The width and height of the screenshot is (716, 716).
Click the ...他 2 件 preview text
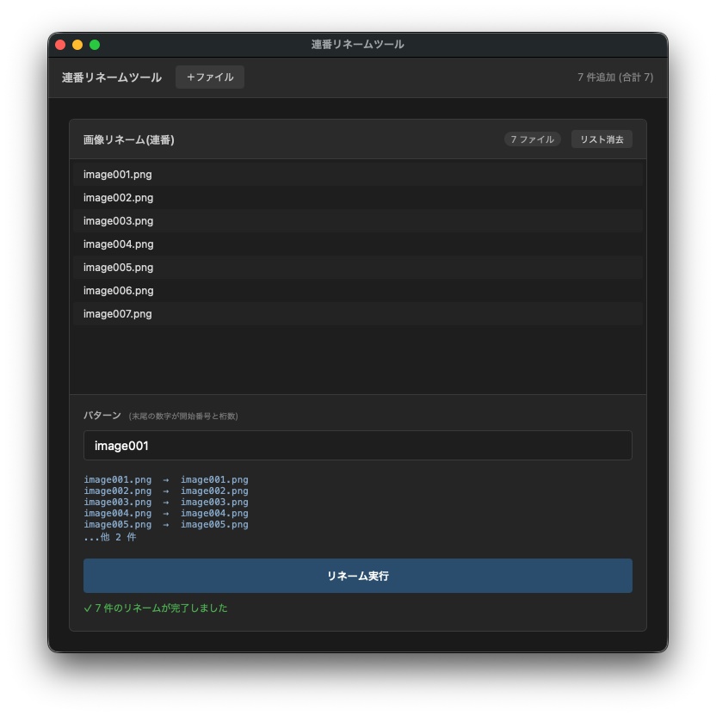(x=109, y=537)
